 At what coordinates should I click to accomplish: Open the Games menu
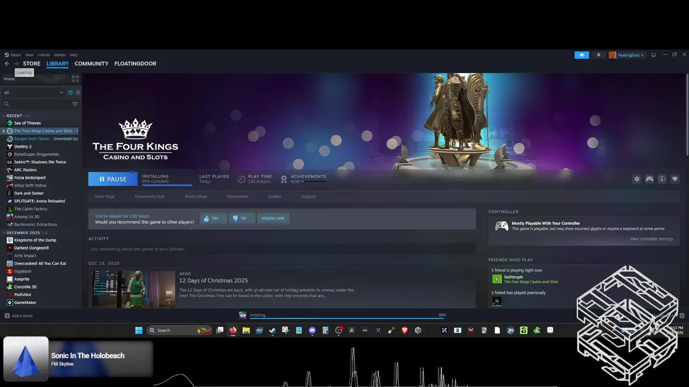pos(60,55)
